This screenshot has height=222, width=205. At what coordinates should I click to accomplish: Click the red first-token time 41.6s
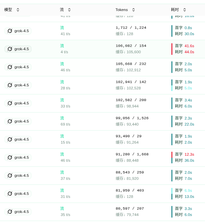click(189, 46)
